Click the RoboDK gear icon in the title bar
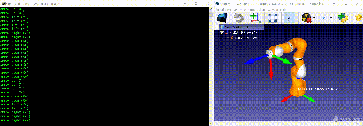The height and width of the screenshot is (126, 363). pos(217,3)
